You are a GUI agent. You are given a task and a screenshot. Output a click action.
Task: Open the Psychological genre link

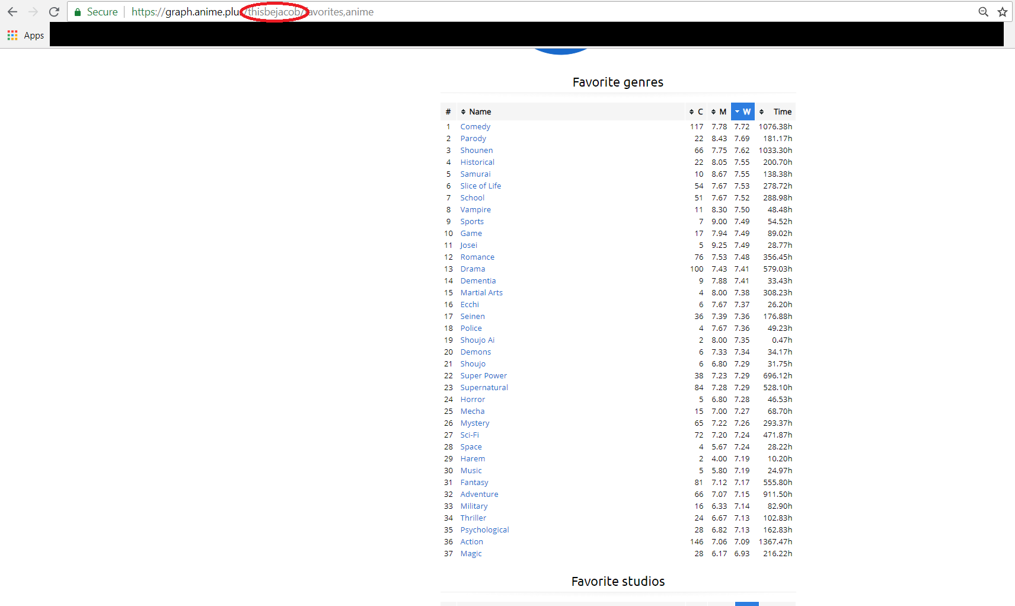(x=484, y=530)
